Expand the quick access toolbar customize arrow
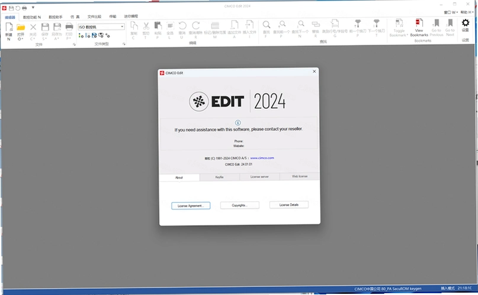This screenshot has height=295, width=478. [x=33, y=7]
